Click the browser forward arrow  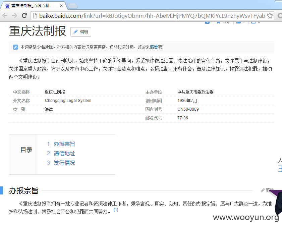tap(14, 16)
